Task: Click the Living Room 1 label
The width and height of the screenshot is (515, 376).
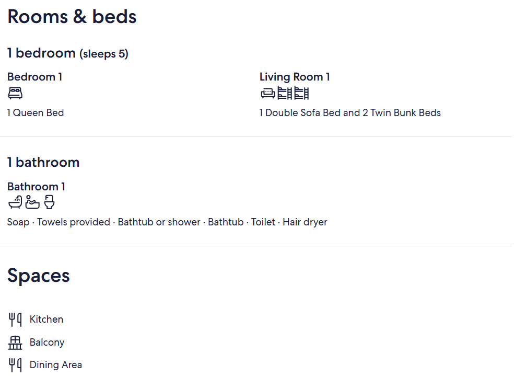Action: pyautogui.click(x=295, y=77)
